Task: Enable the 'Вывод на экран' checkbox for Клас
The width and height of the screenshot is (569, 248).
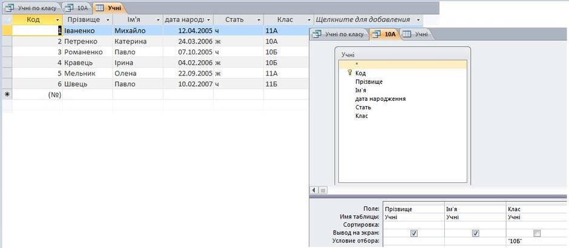Action: [x=537, y=234]
